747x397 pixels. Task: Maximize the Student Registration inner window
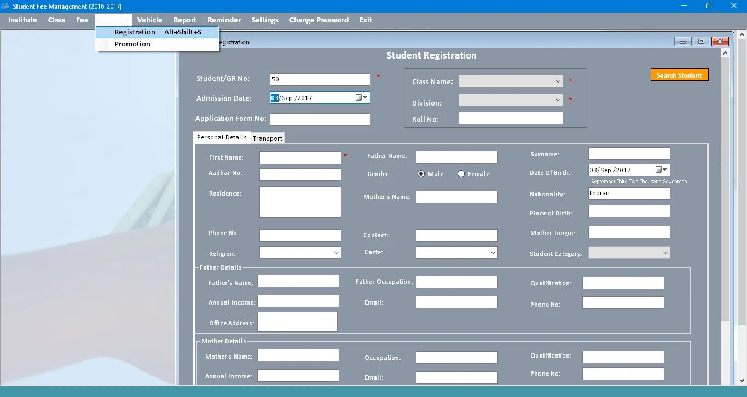click(x=701, y=42)
